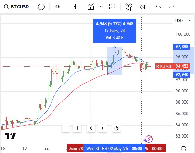Open symbol search for BTCUSD

16,7
